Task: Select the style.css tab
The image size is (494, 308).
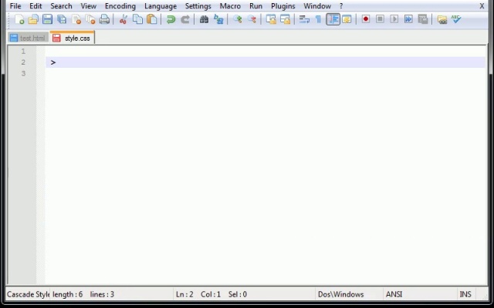Action: pos(72,38)
